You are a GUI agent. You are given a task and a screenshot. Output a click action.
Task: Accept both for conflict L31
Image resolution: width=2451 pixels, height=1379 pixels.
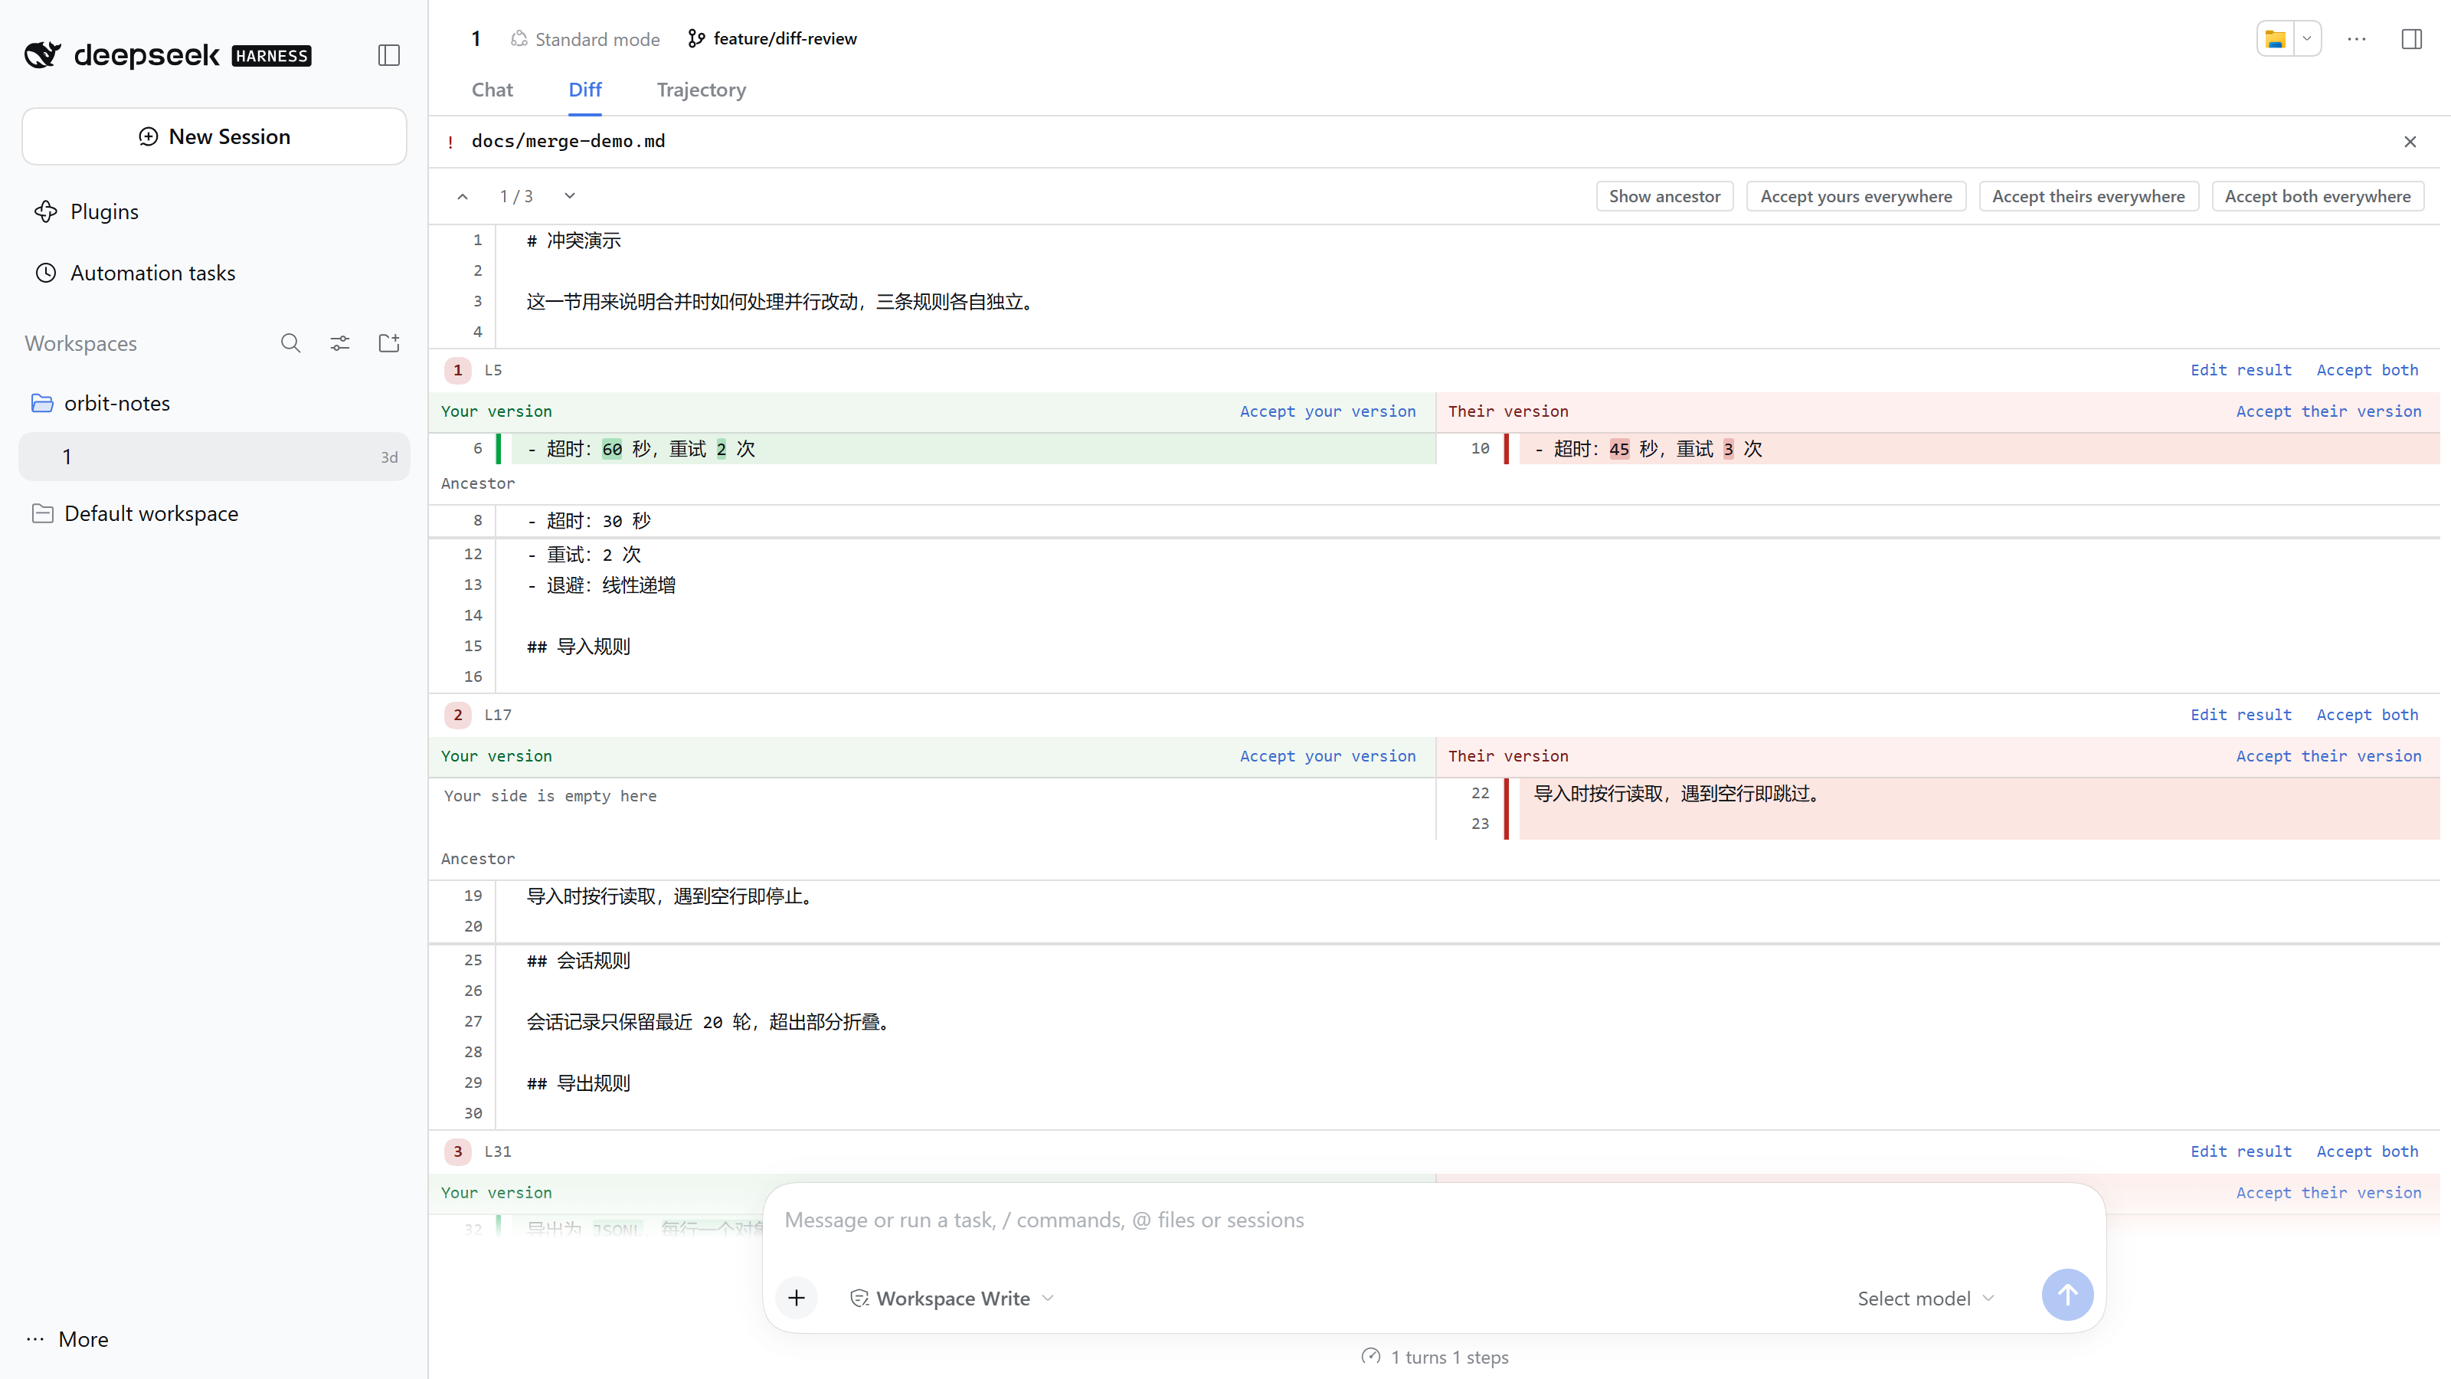click(2366, 1151)
